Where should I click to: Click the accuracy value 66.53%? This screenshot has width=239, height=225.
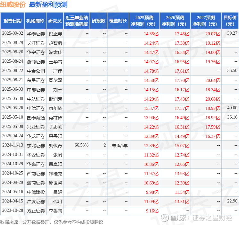[x=81, y=145]
